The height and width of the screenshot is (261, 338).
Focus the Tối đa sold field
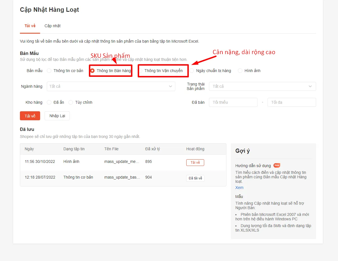pos(292,102)
